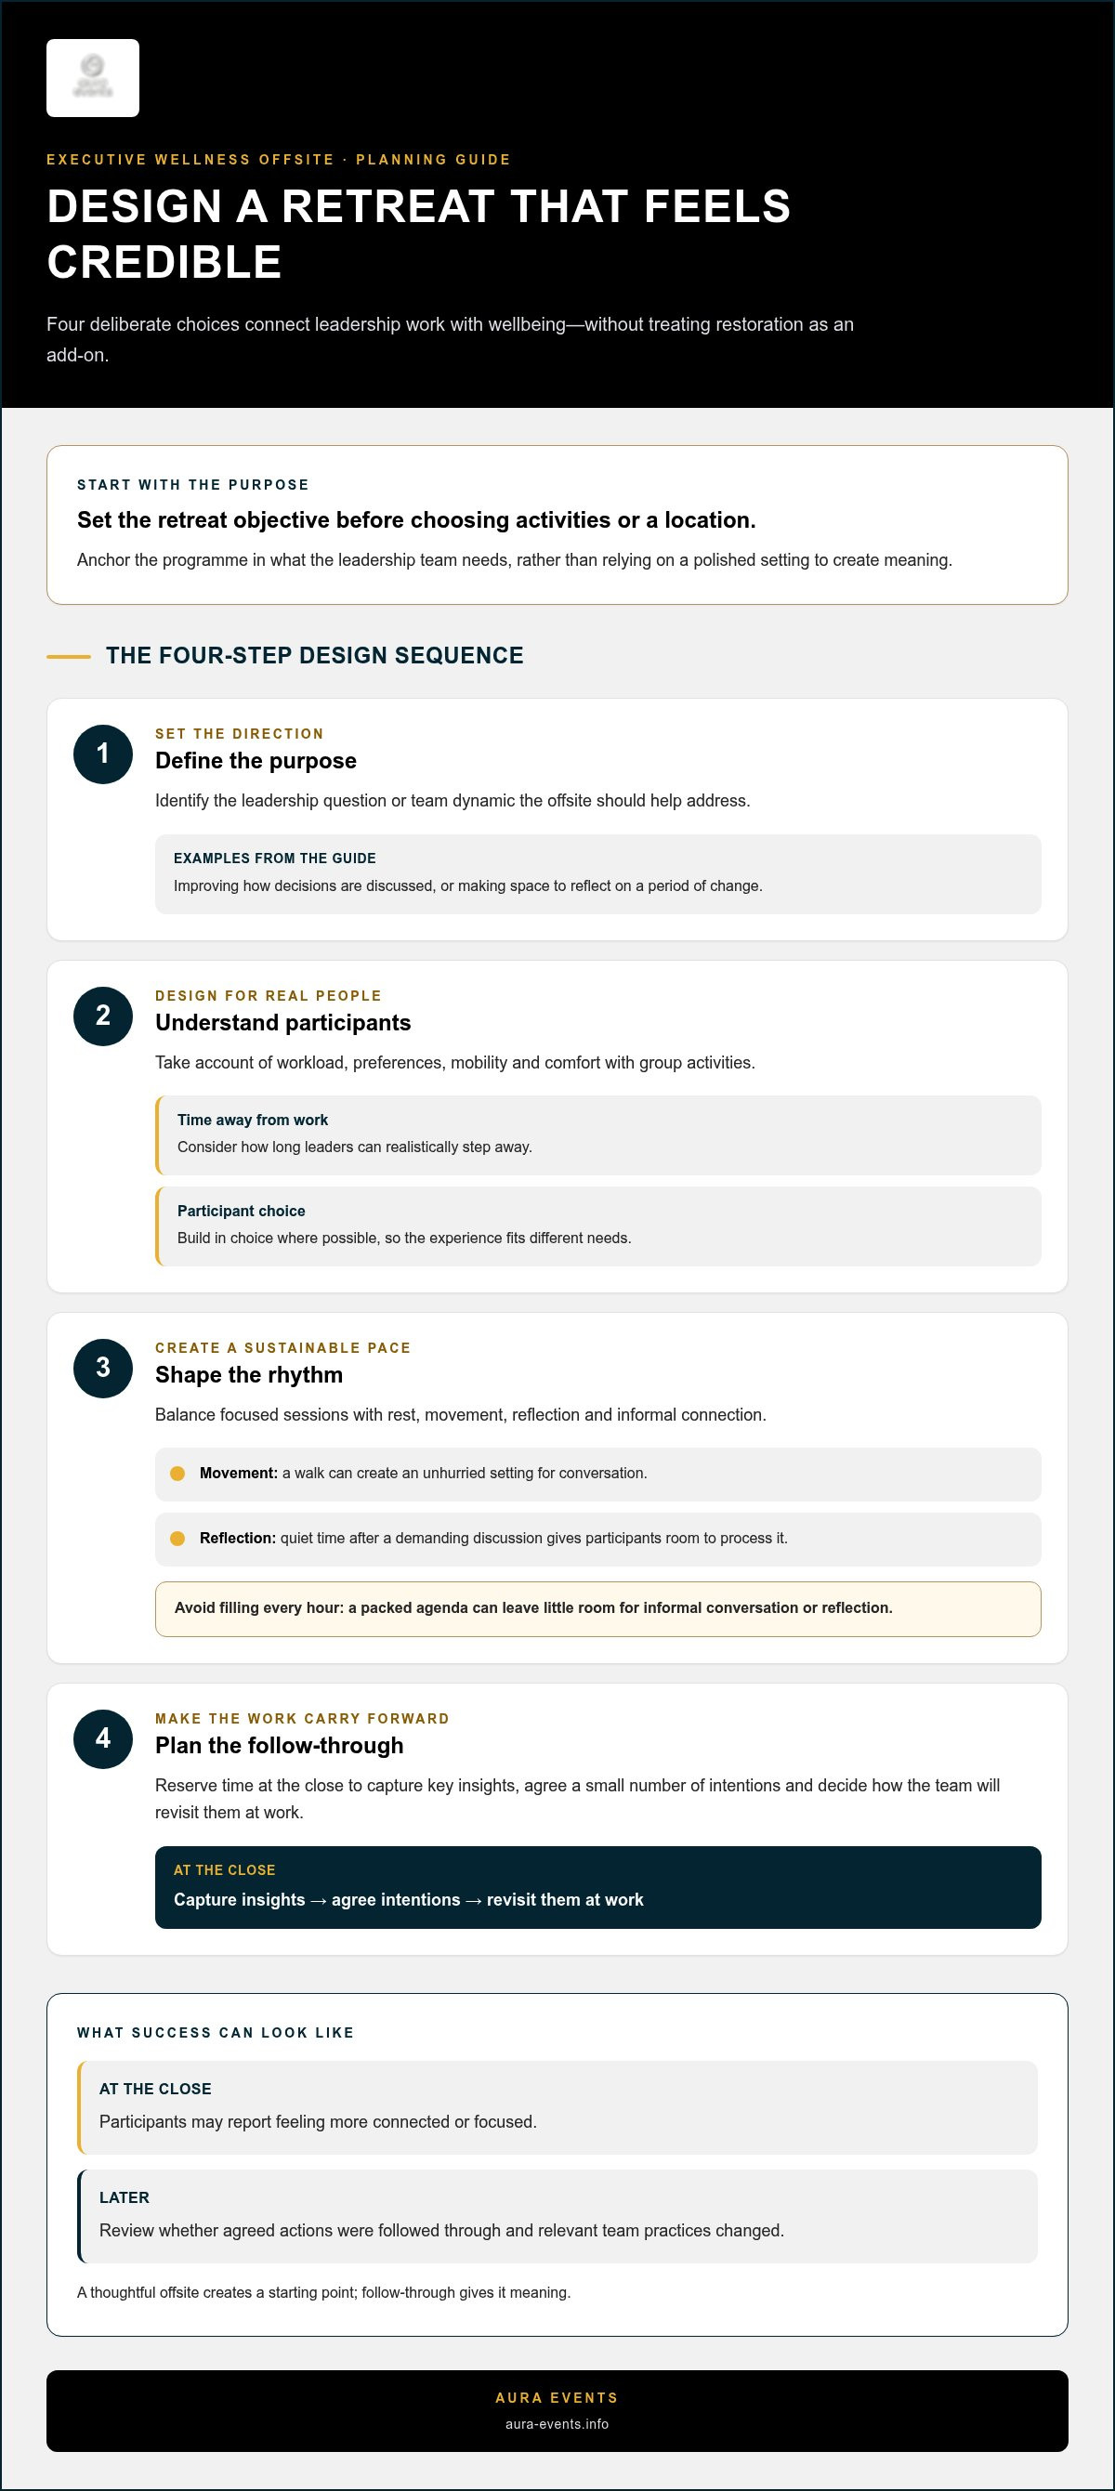Select the step 3 number circle
This screenshot has width=1115, height=2491.
[x=102, y=1369]
